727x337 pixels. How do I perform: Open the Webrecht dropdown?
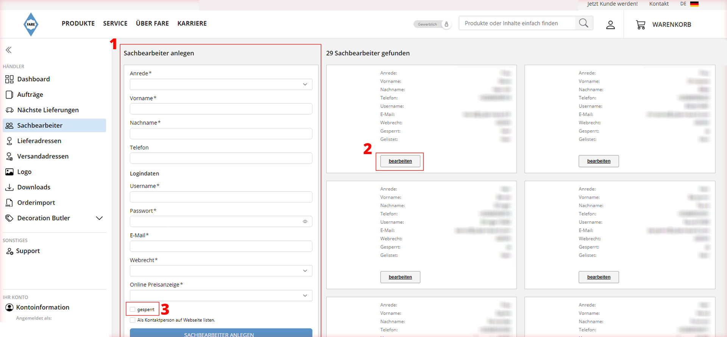(221, 271)
